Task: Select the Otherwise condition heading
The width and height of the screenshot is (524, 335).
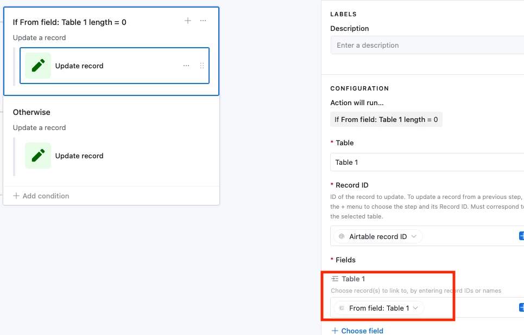Action: tap(31, 112)
